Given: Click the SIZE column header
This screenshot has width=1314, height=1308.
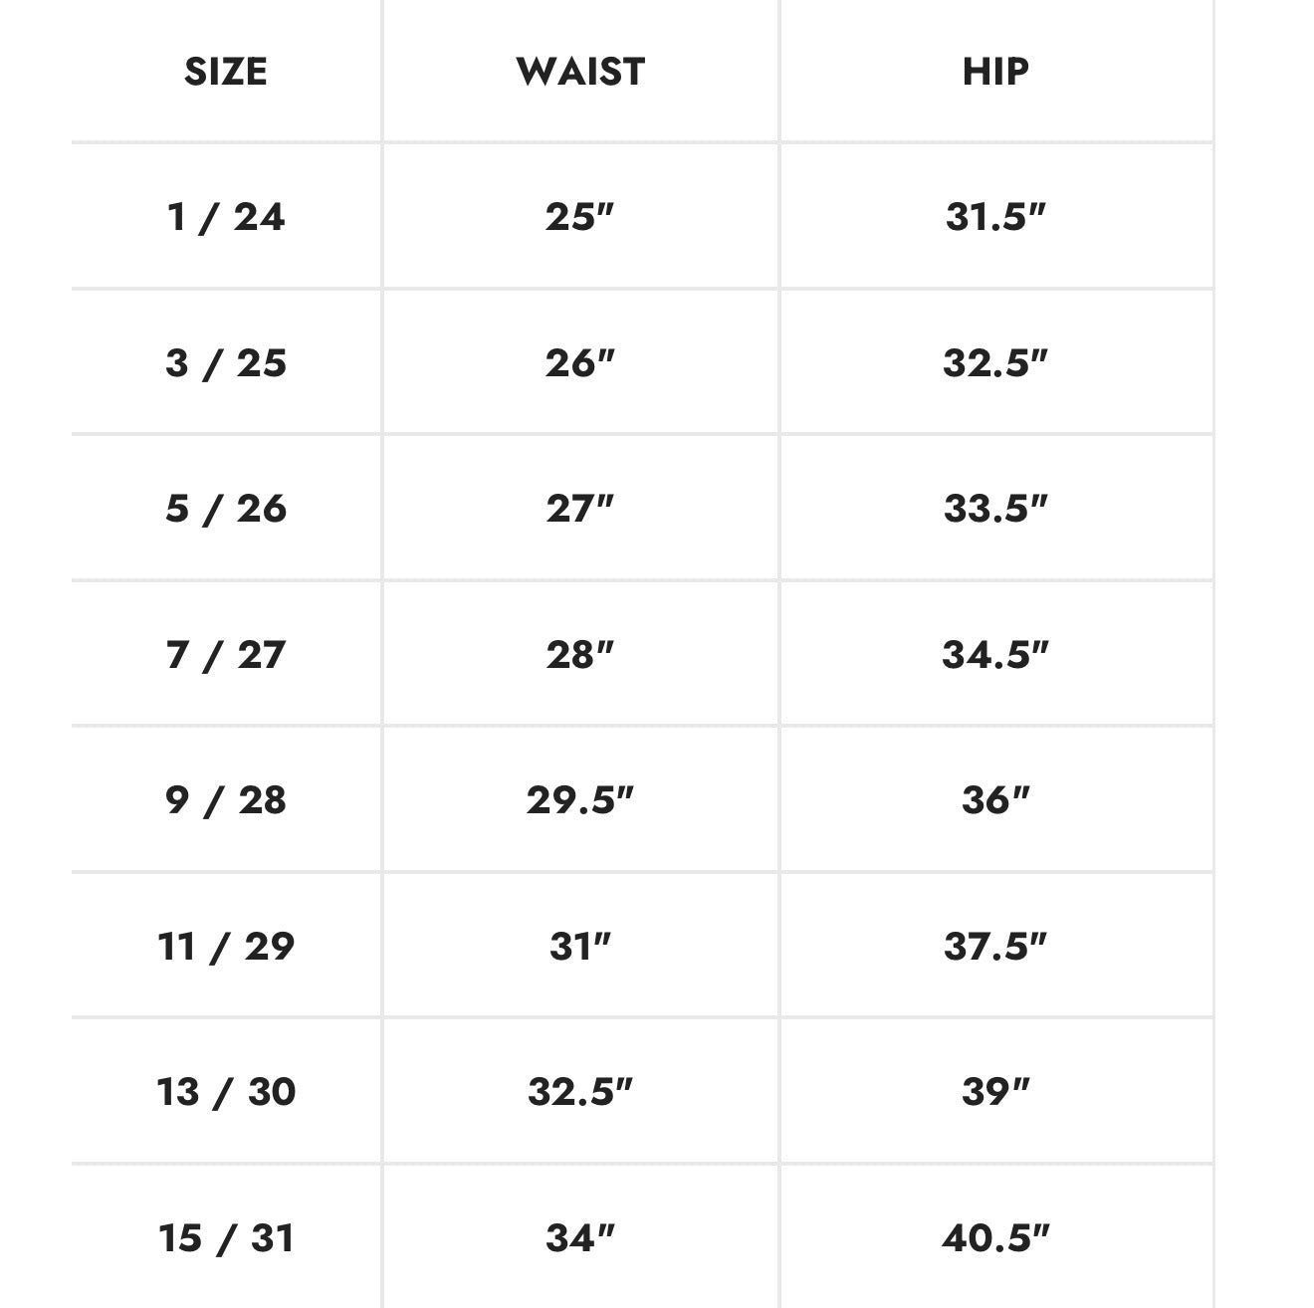Looking at the screenshot, I should pos(226,72).
